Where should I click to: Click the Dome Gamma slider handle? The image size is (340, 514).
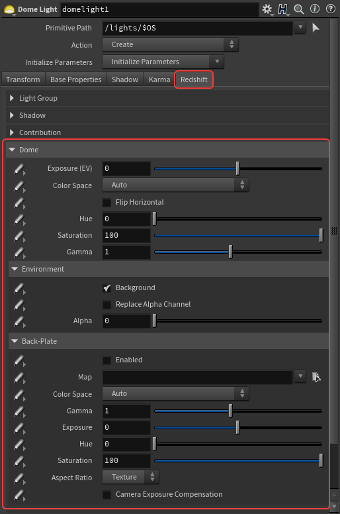coord(230,252)
